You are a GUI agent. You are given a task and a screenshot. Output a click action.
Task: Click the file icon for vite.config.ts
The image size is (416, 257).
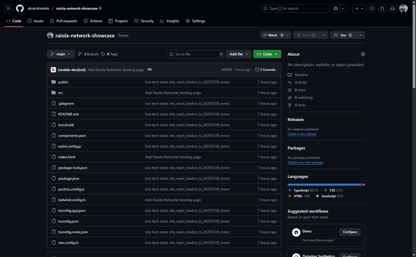point(54,242)
